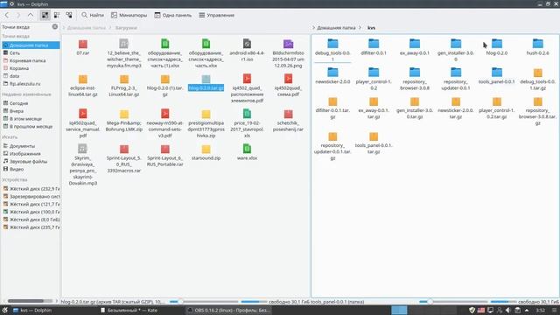This screenshot has height=315, width=560.
Task: Open Жёсткий диск 232,9 device
Action: pyautogui.click(x=31, y=189)
